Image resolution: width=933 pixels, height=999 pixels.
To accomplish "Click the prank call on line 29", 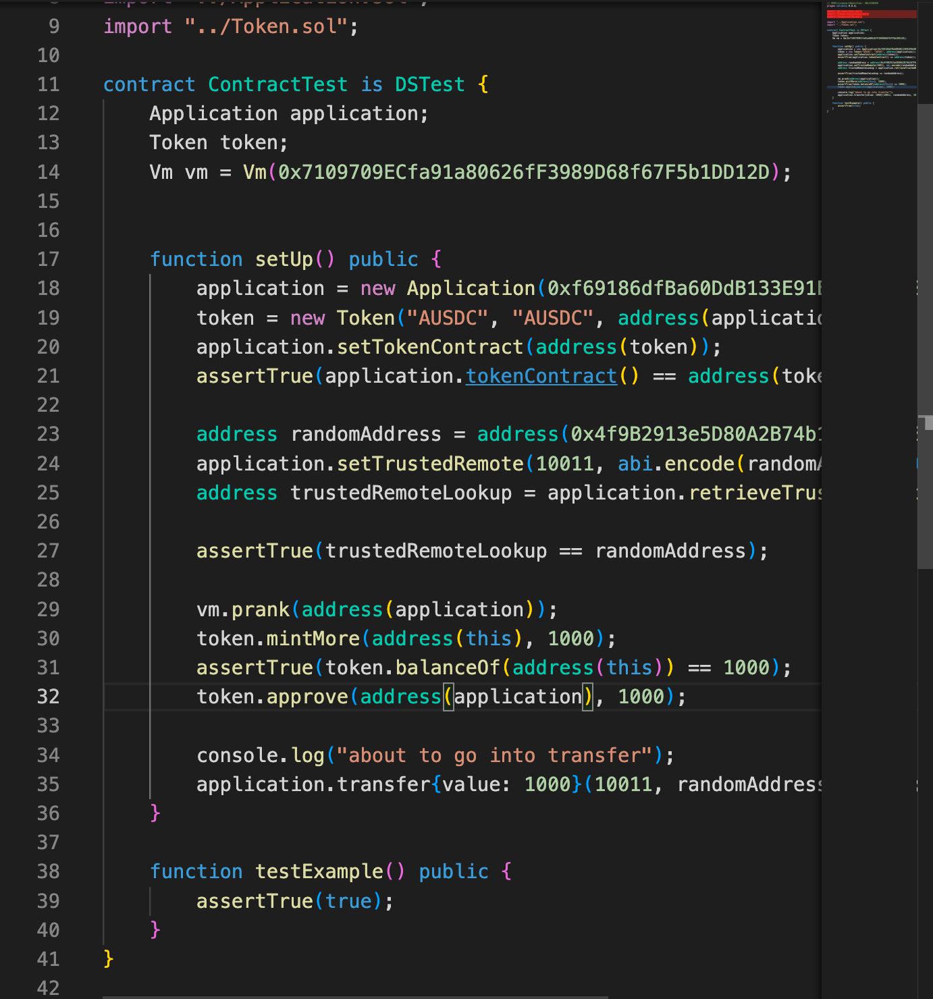I will coord(261,610).
